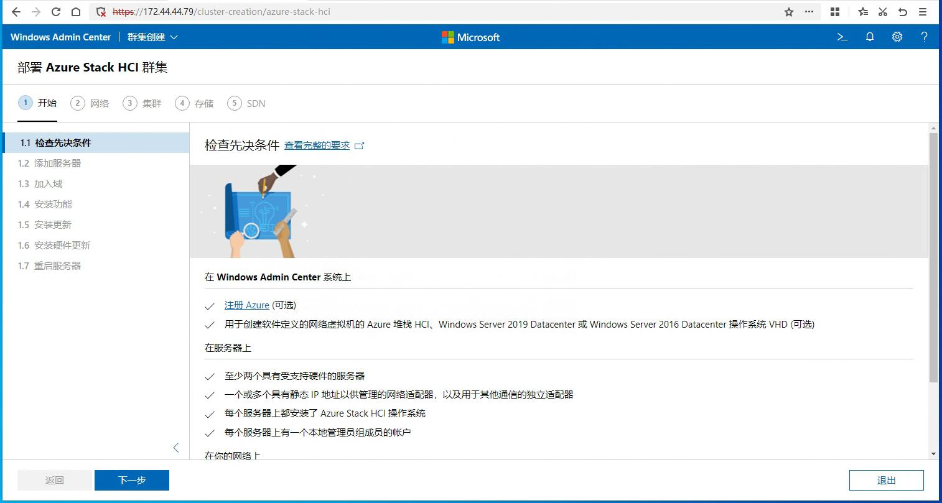Screen dimensions: 942x503
Task: Switch to the 集群 step tab
Action: click(142, 103)
